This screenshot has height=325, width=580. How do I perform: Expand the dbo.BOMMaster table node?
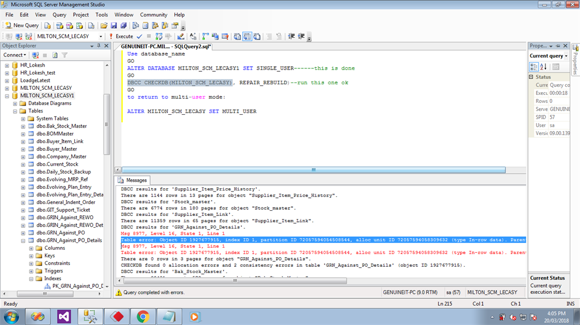[23, 134]
